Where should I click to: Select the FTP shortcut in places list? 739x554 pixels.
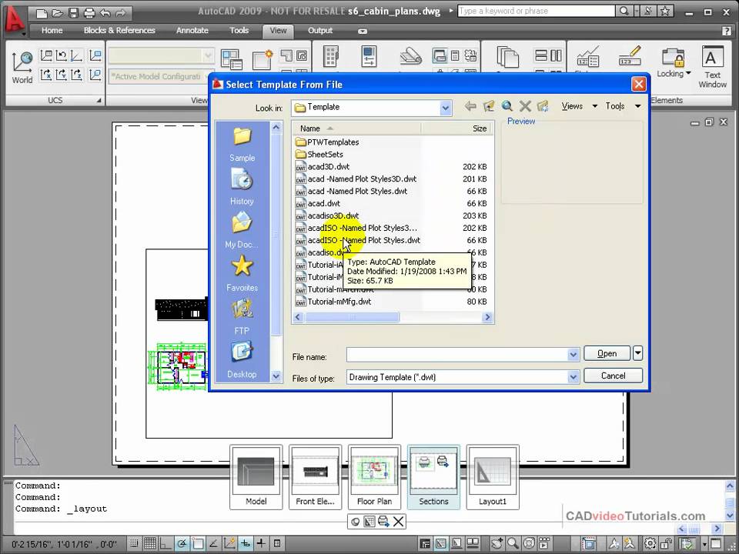coord(242,317)
